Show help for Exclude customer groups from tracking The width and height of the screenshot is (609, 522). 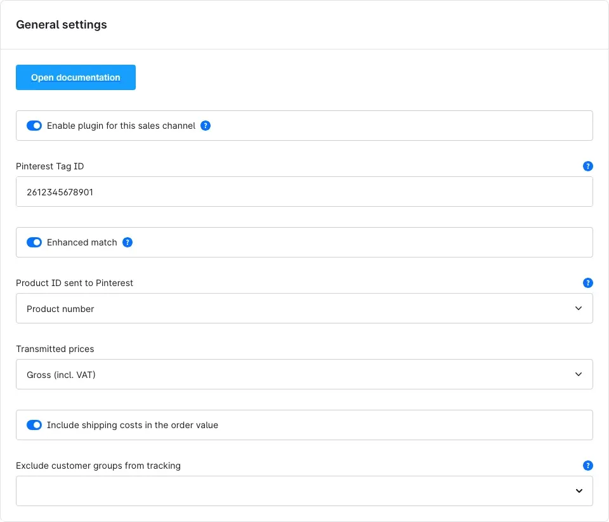coord(587,466)
